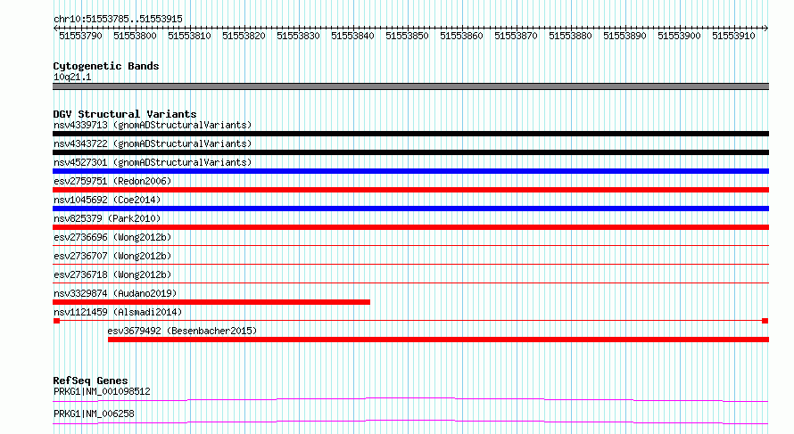Open the nsv1045692 (Coe2014) variant label

(107, 200)
